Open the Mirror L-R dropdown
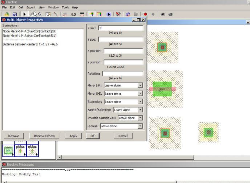This screenshot has height=183, width=250. [123, 86]
